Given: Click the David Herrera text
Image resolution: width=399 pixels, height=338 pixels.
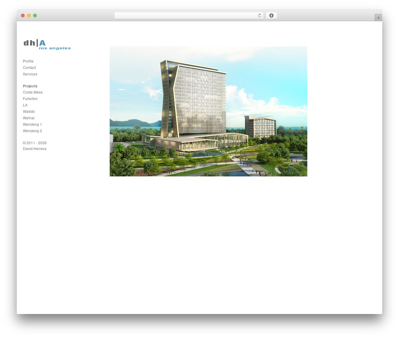Looking at the screenshot, I should [x=35, y=149].
